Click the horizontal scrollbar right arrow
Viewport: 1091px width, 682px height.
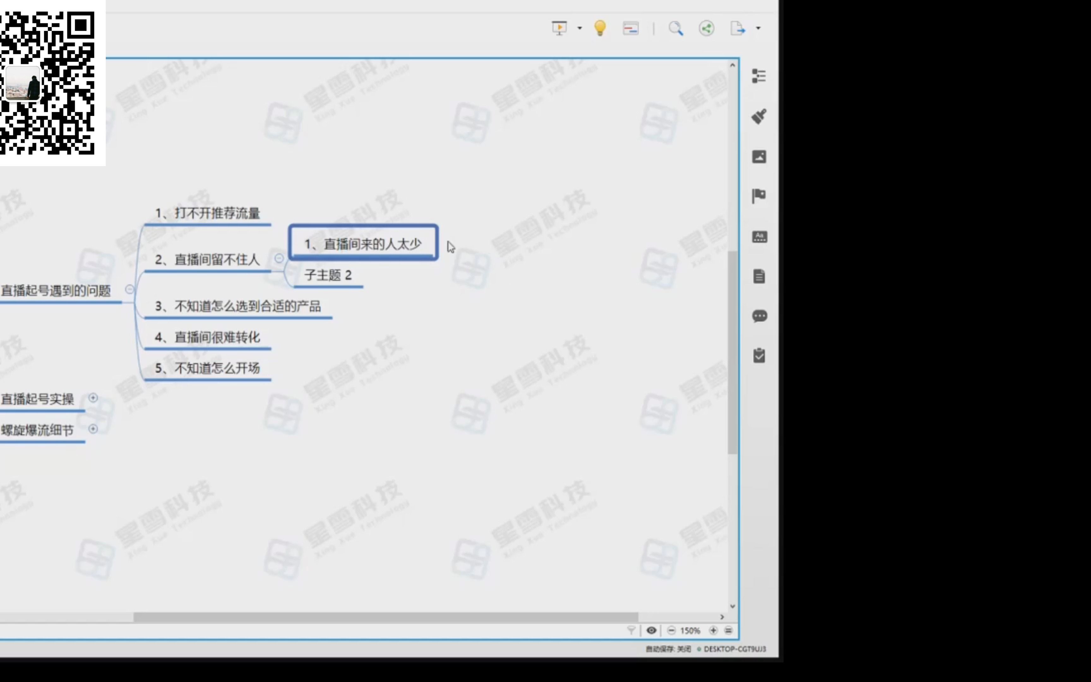point(722,617)
